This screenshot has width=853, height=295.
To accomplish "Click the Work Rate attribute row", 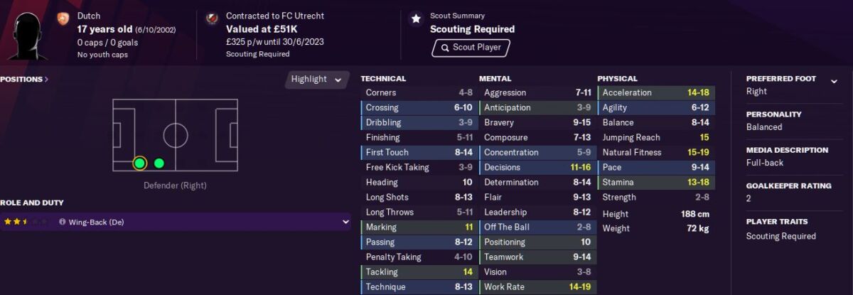I will tap(537, 286).
